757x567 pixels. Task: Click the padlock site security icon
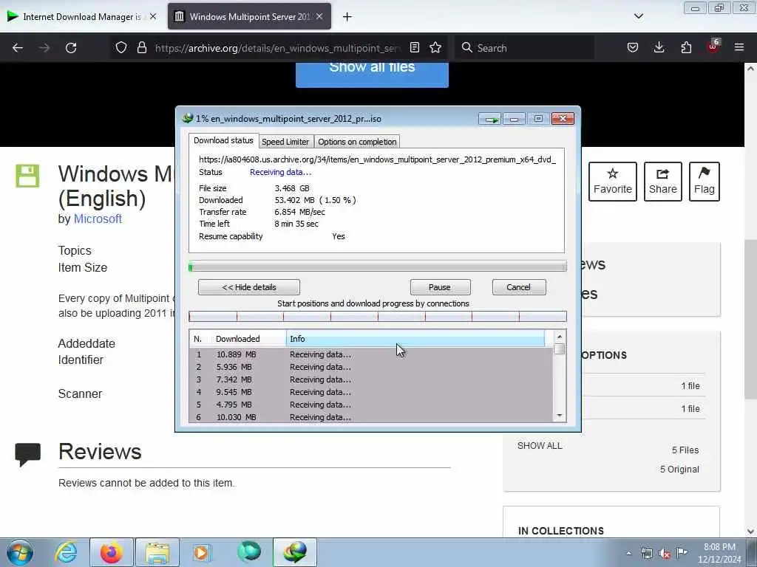click(x=141, y=48)
